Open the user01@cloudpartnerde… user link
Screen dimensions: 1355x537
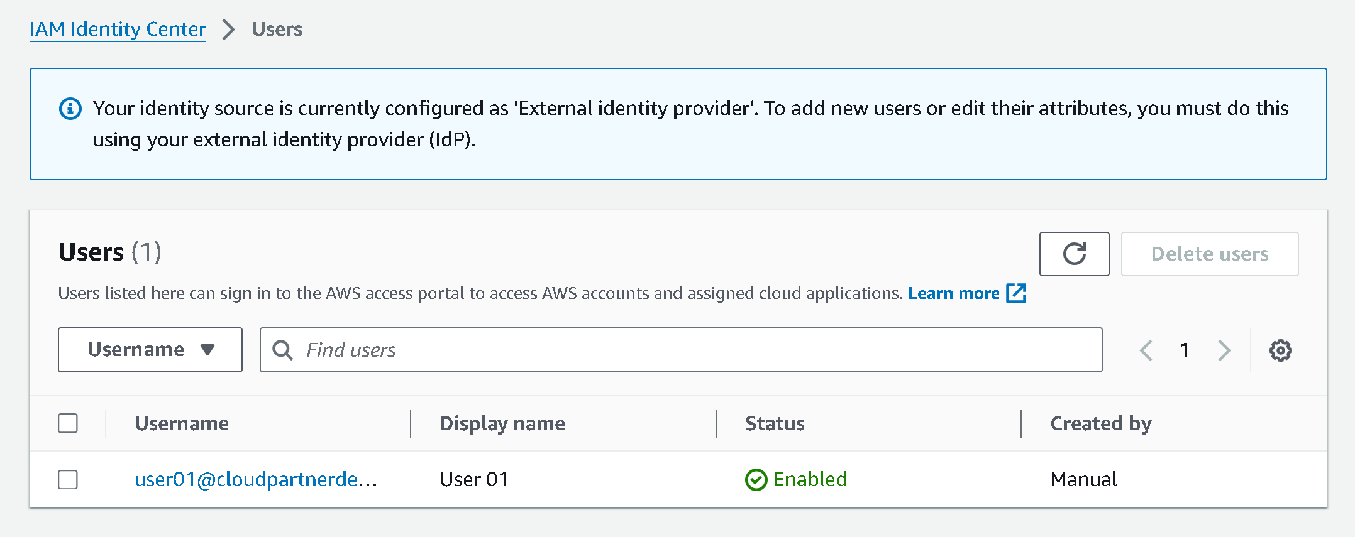pyautogui.click(x=255, y=480)
